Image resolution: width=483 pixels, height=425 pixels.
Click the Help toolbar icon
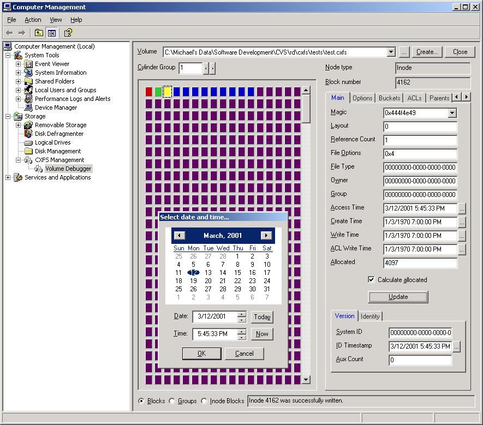68,33
